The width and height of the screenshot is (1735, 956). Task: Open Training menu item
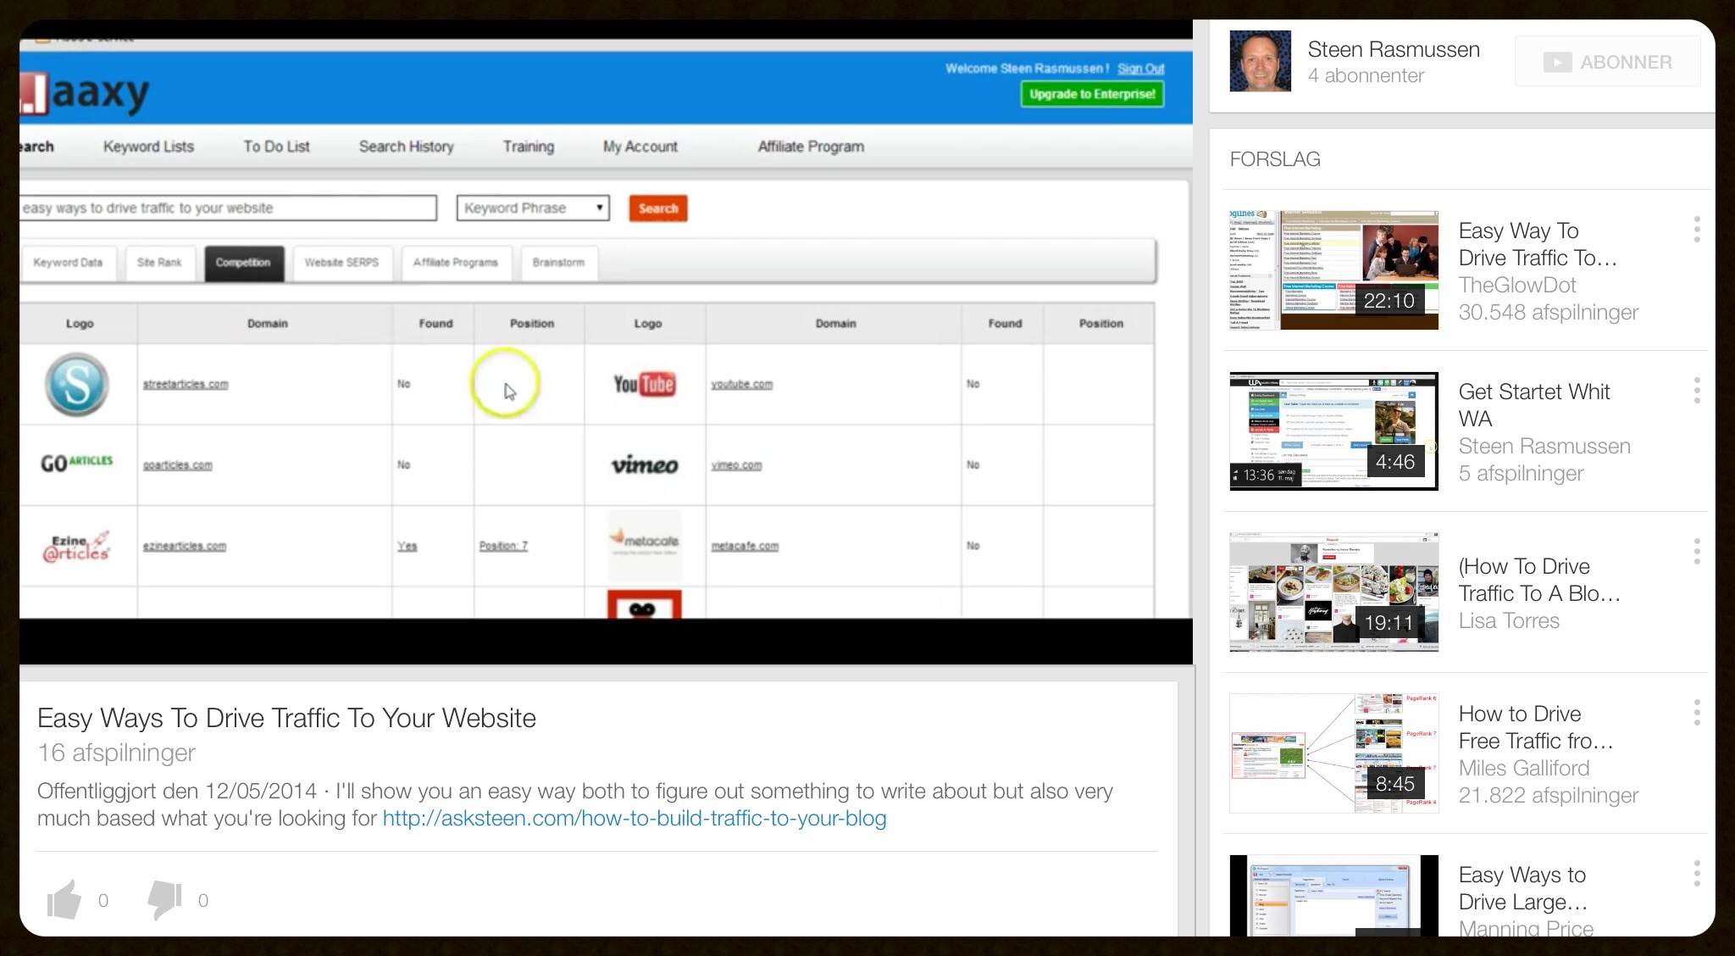529,147
